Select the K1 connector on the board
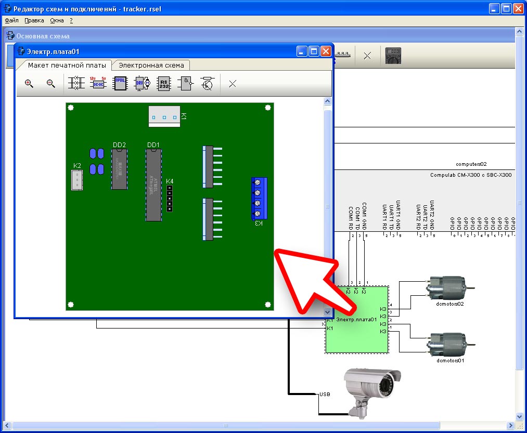This screenshot has width=527, height=433. point(164,116)
